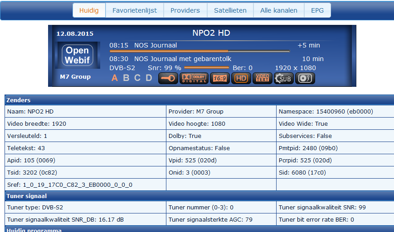Open the Favorietenlijst tab
This screenshot has width=394, height=232.
click(135, 10)
